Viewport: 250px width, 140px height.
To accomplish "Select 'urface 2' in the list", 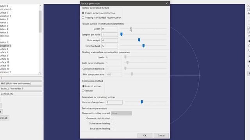I will tap(4, 56).
